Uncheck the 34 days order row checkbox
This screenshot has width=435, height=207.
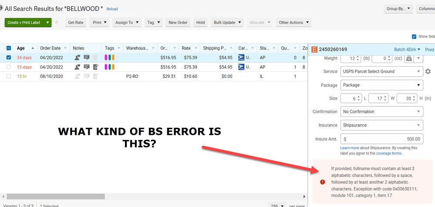pos(9,57)
